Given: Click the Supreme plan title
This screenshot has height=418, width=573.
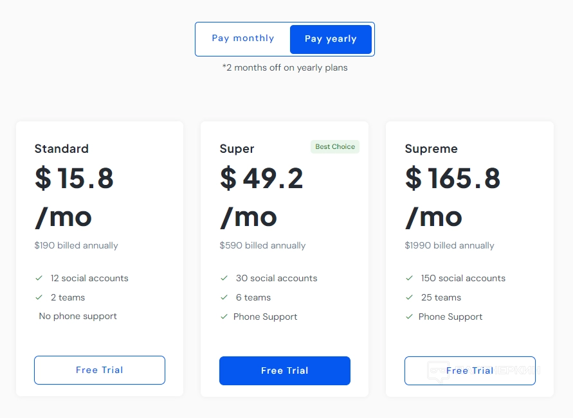Looking at the screenshot, I should coord(432,149).
